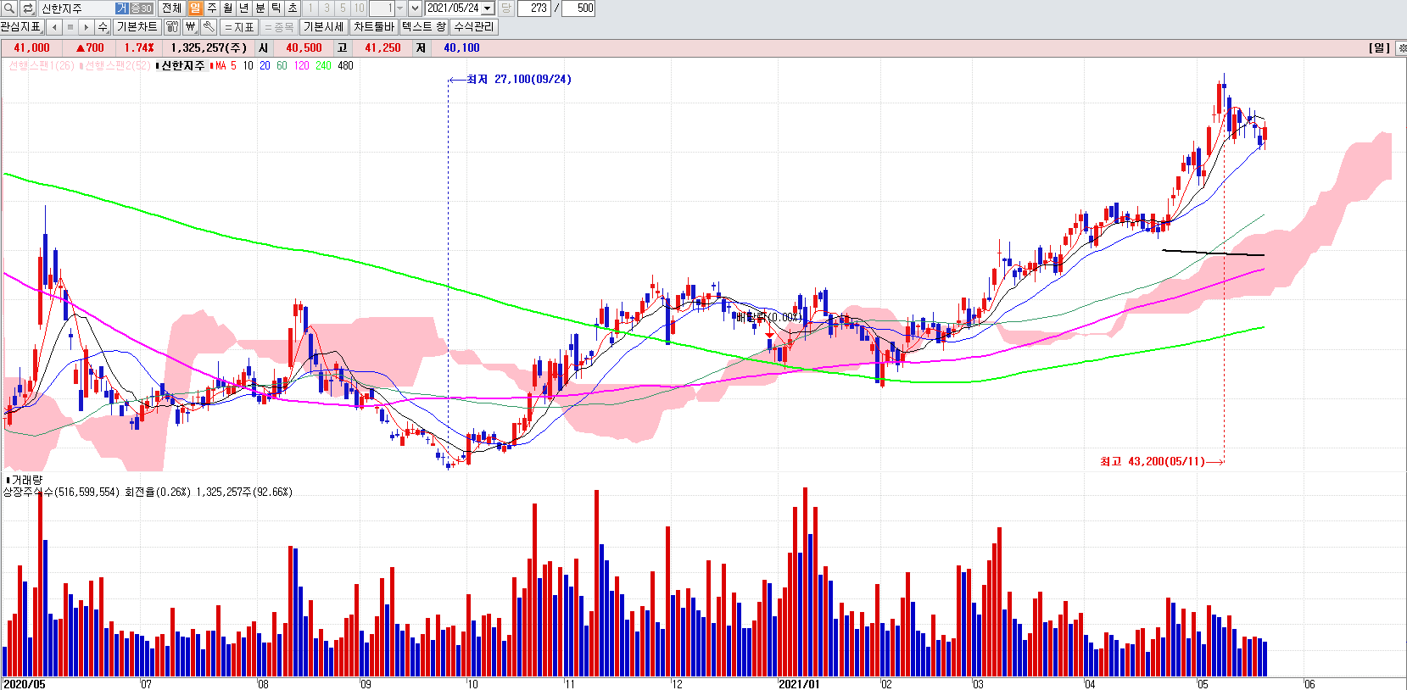Click the low price 40,100
Viewport: 1407px width, 690px height.
[461, 47]
